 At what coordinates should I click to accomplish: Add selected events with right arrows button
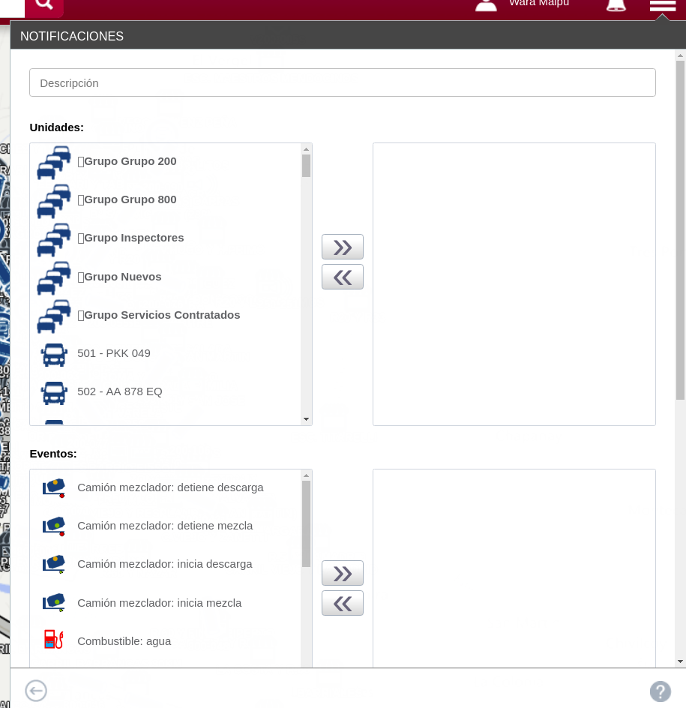pyautogui.click(x=342, y=573)
